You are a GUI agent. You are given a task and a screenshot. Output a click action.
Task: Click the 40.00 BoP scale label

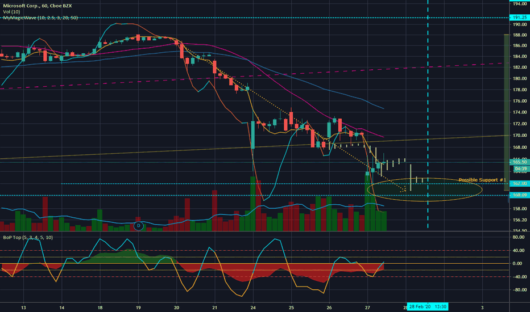click(519, 250)
